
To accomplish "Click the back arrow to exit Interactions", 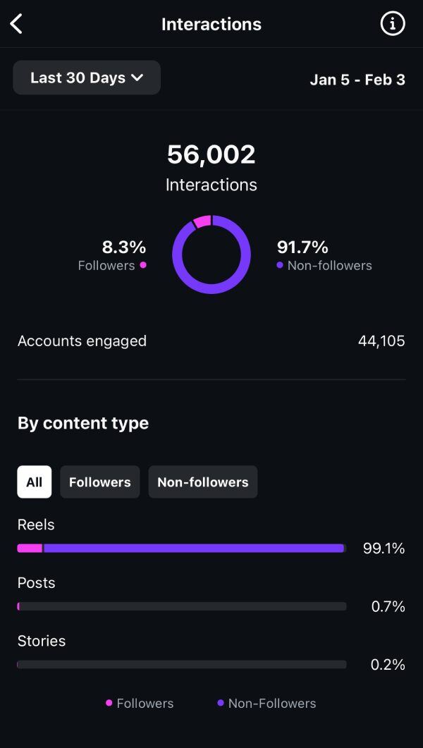I will click(16, 23).
